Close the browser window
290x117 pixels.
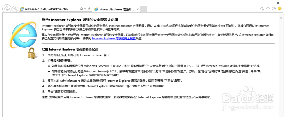278,3
